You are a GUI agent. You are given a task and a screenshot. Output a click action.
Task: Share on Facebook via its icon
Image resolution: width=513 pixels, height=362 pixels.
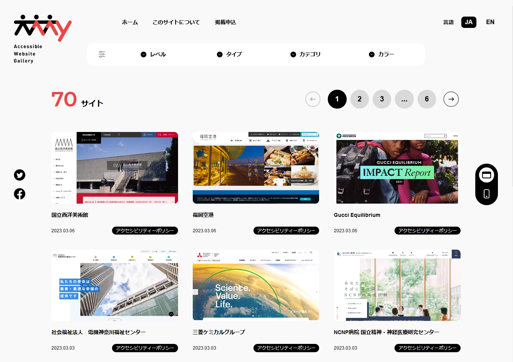20,194
